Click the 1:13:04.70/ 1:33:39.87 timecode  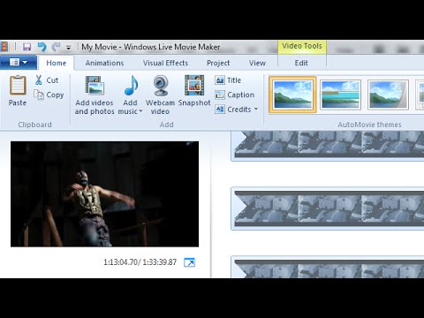[140, 262]
